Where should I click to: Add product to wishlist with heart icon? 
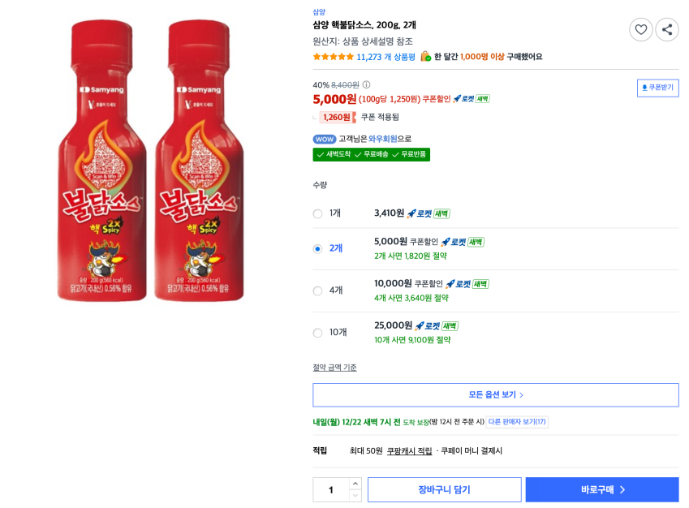[640, 30]
